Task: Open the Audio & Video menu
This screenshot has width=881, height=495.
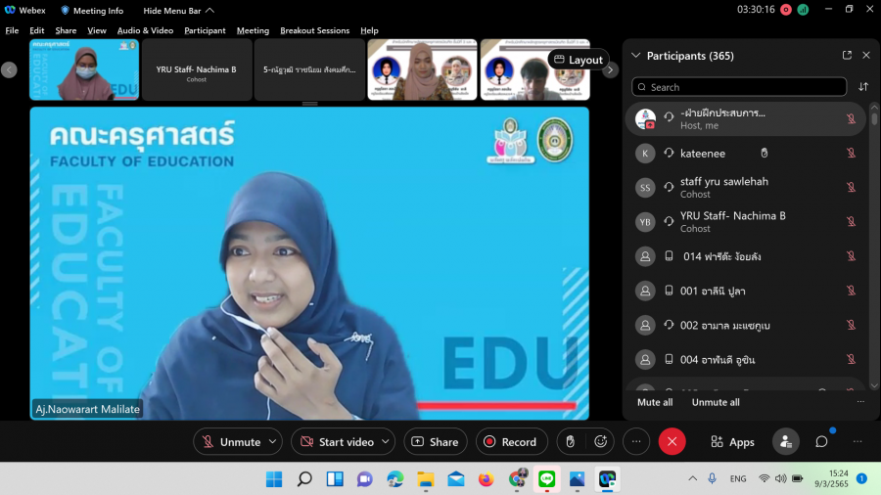Action: pyautogui.click(x=145, y=30)
